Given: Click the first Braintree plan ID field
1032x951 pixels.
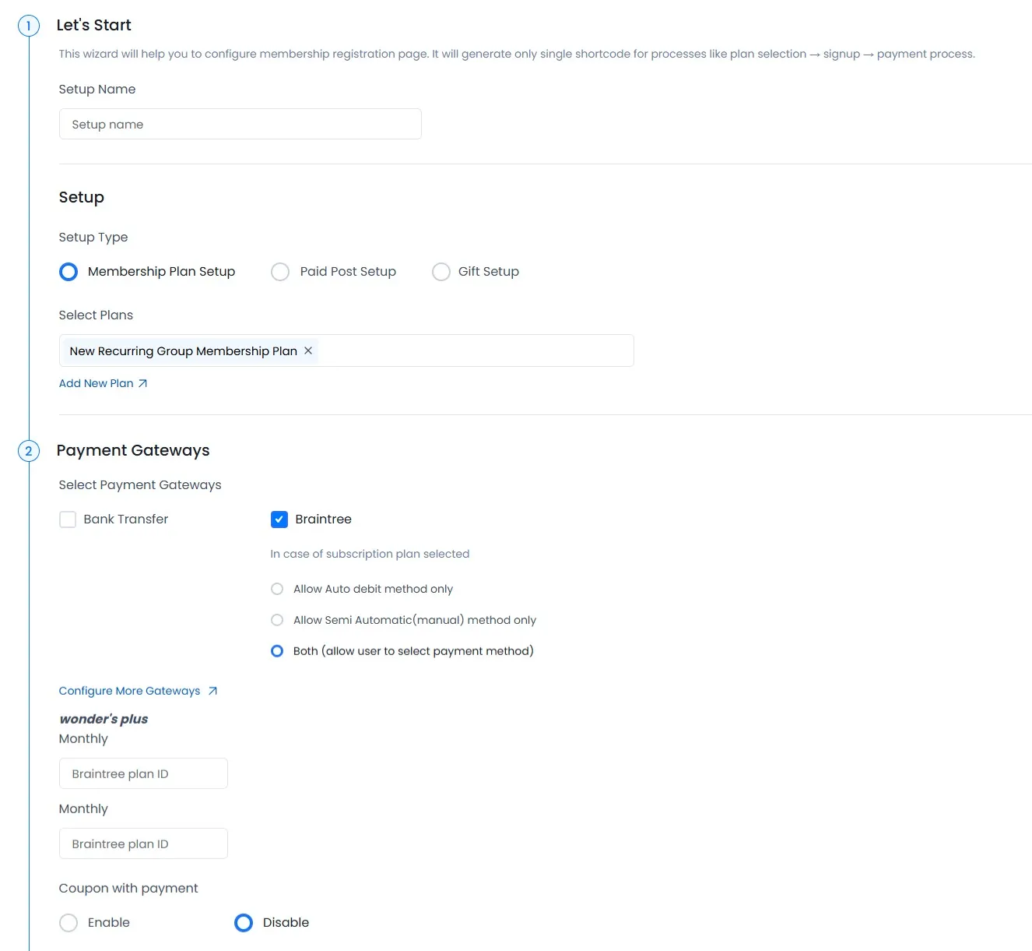Looking at the screenshot, I should pos(143,773).
